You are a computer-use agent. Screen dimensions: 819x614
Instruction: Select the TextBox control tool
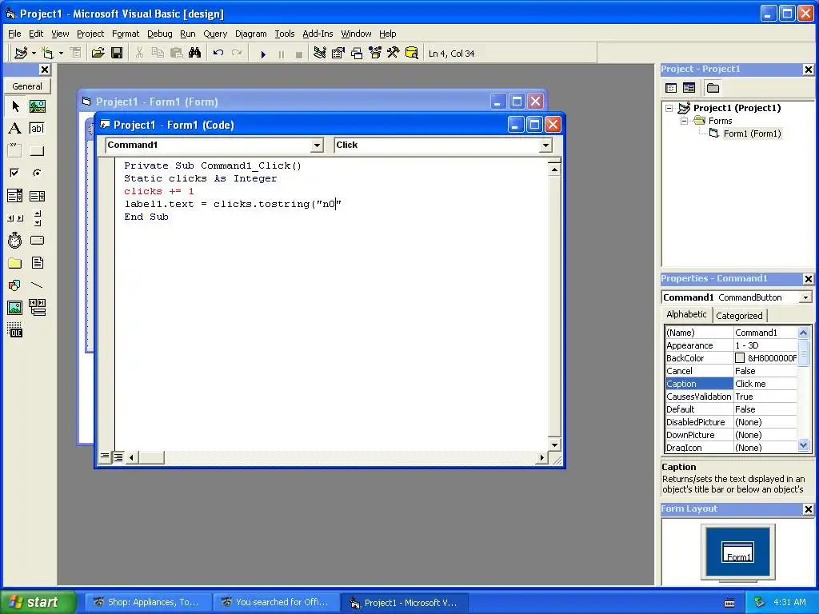tap(37, 129)
